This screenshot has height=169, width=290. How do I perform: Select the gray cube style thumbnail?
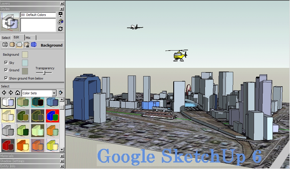point(8,131)
